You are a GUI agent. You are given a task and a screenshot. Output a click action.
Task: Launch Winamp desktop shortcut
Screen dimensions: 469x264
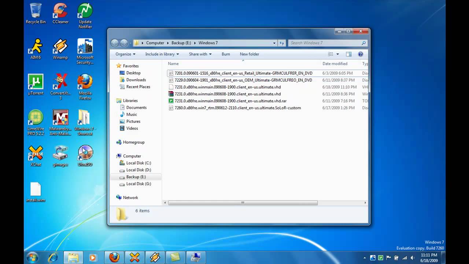60,49
